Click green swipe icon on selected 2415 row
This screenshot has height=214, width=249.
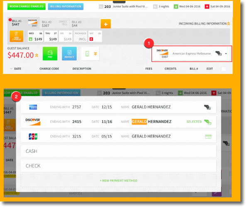[208, 122]
